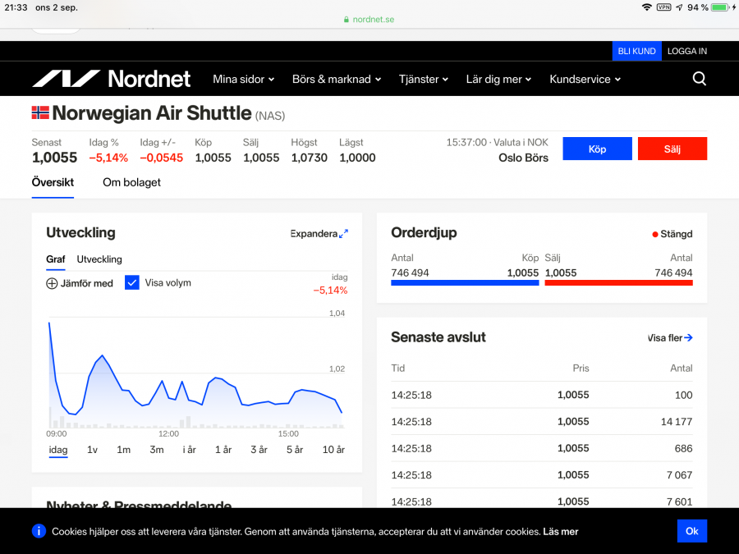739x554 pixels.
Task: Click the Nordnet logo
Action: [111, 79]
